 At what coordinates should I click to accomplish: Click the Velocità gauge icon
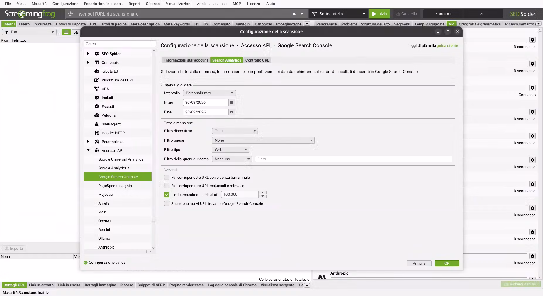click(96, 115)
